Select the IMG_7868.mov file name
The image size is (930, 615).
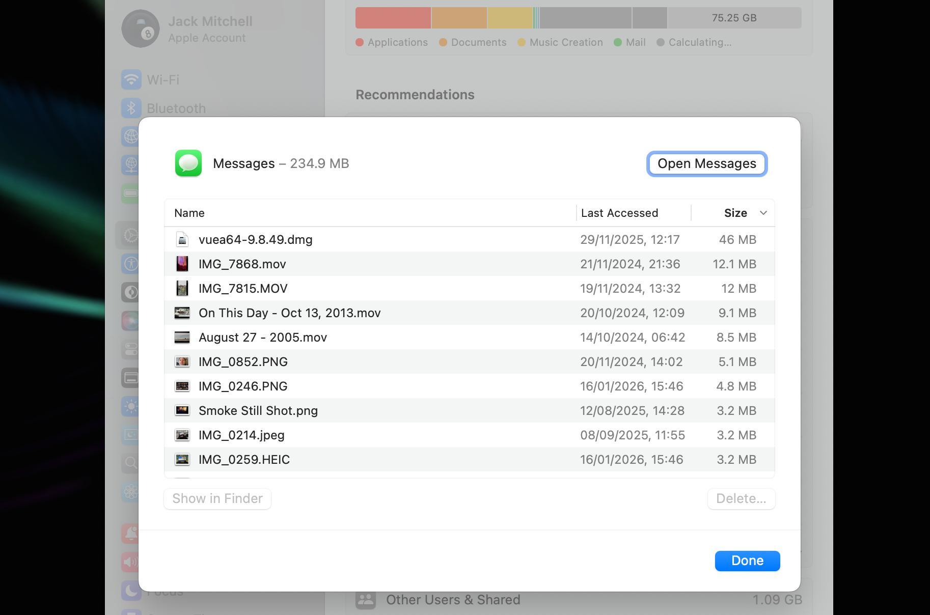[x=242, y=264]
